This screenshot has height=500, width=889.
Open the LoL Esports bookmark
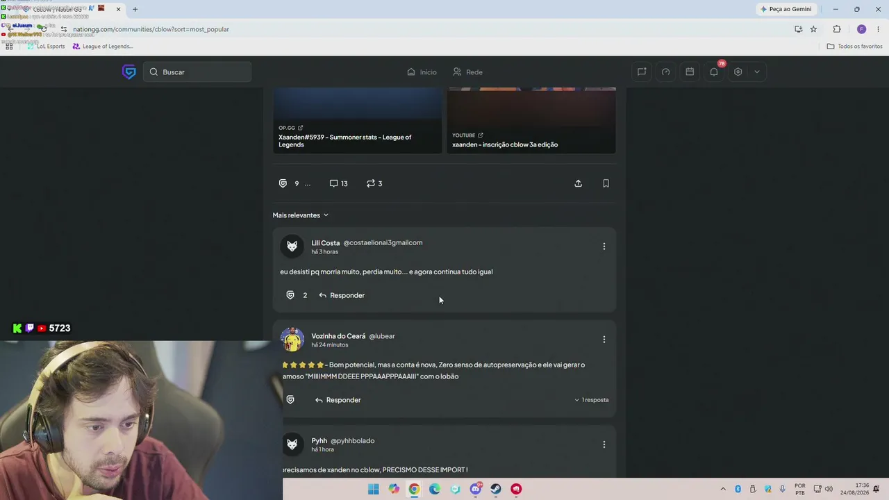(x=46, y=47)
